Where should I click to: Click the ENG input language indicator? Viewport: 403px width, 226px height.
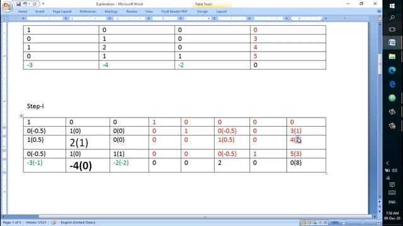(392, 202)
